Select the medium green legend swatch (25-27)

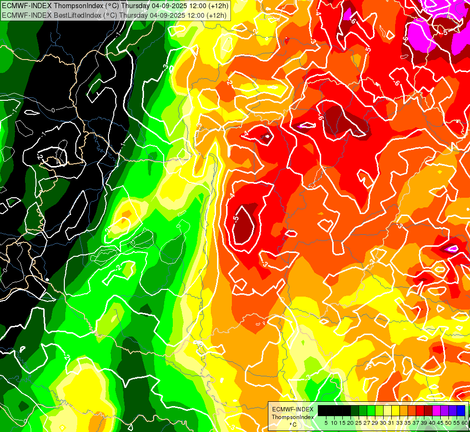click(x=363, y=410)
